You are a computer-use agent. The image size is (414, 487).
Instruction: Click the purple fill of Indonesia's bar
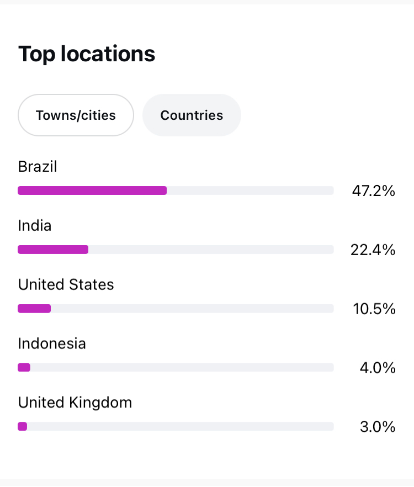pos(24,367)
